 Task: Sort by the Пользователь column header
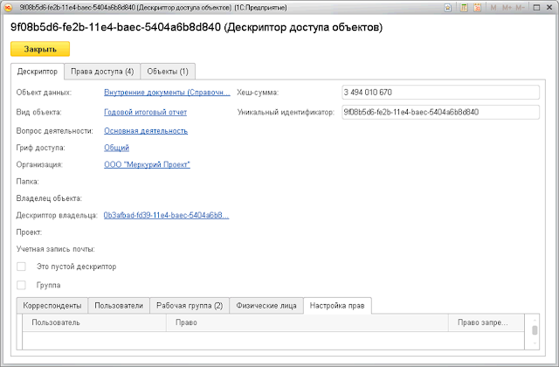pos(94,322)
